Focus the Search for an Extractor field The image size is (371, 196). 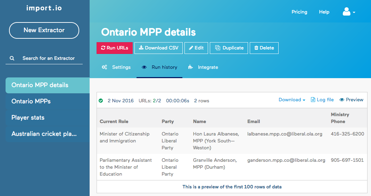point(44,58)
